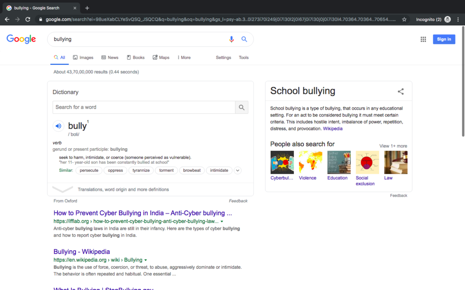The image size is (465, 290).
Task: Switch to the Images tab
Action: (x=83, y=58)
